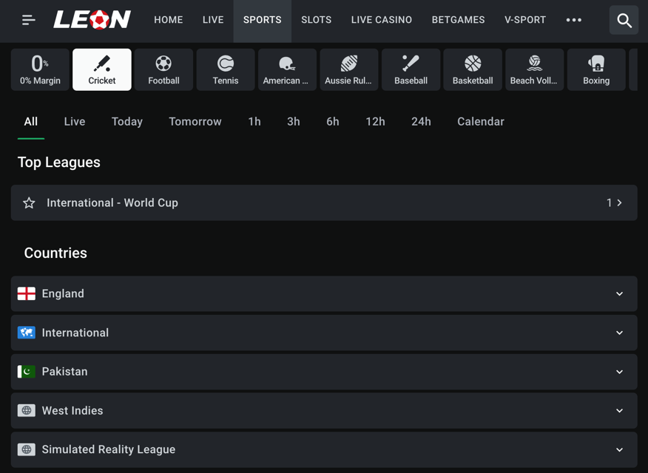This screenshot has height=473, width=648.
Task: Filter events within 12h
Action: pos(375,121)
